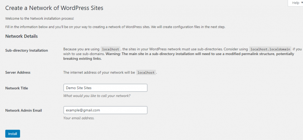Click the Sub-directory Installation row label

coord(26,51)
